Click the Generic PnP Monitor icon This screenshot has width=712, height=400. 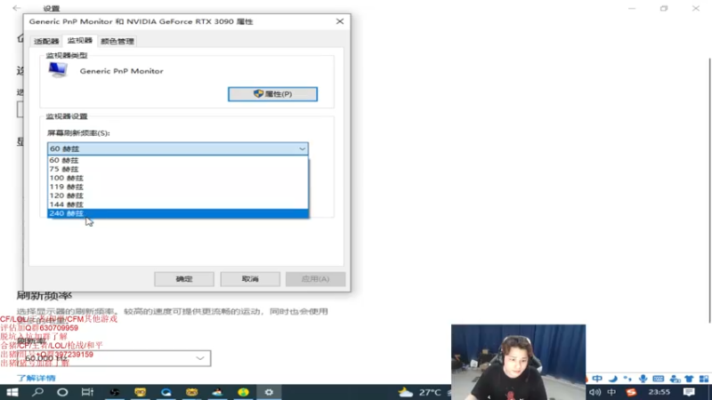58,70
